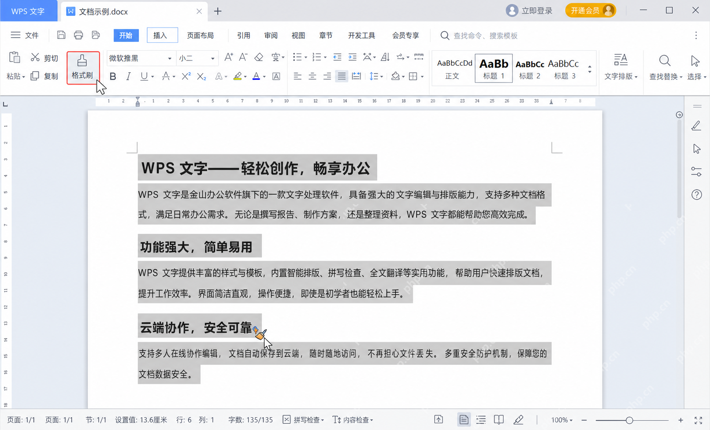Image resolution: width=710 pixels, height=430 pixels.
Task: Open the help icon in right sidebar
Action: click(x=697, y=195)
